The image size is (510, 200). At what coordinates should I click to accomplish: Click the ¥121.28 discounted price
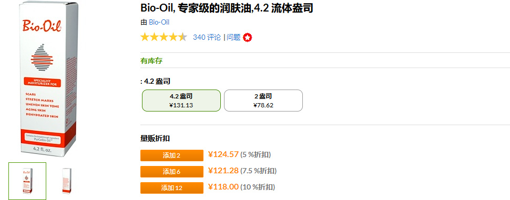[x=223, y=171]
